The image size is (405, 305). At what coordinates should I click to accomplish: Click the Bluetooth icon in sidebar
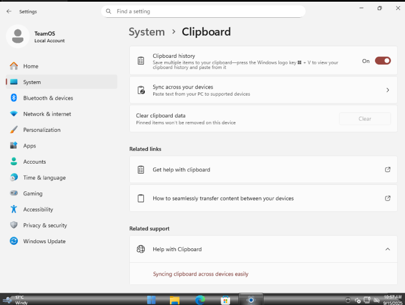coord(14,98)
